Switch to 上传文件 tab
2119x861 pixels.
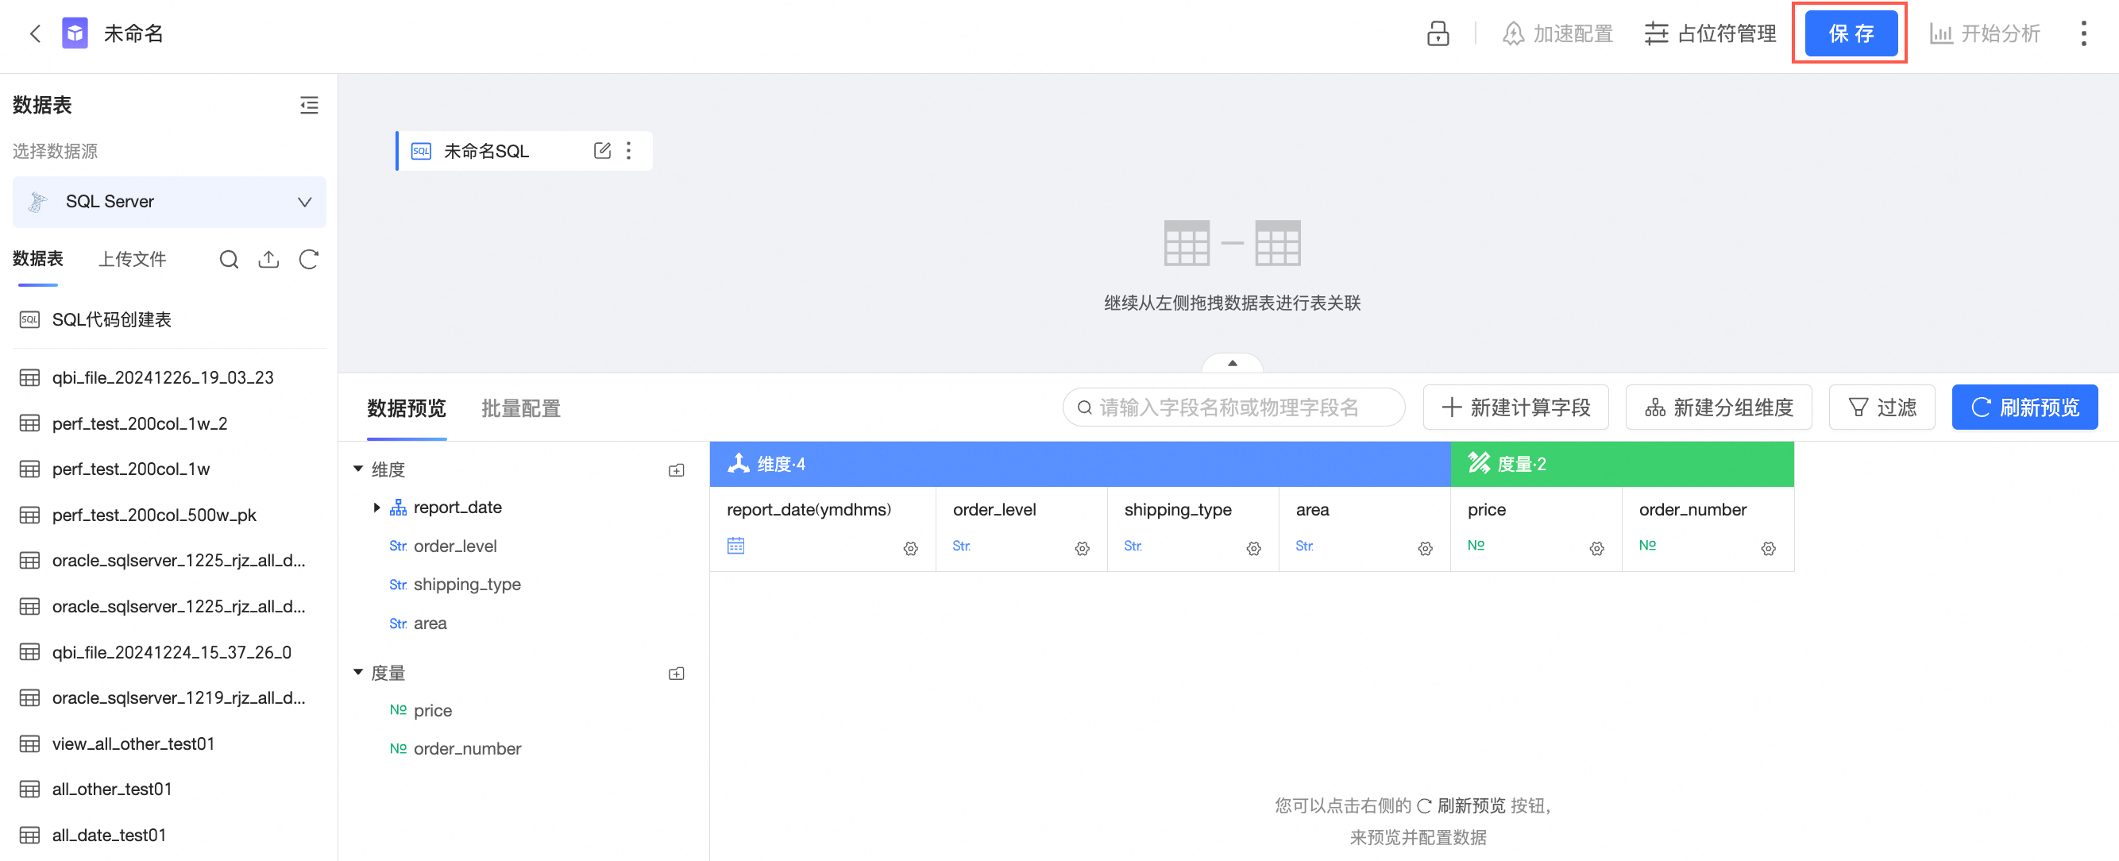[133, 260]
